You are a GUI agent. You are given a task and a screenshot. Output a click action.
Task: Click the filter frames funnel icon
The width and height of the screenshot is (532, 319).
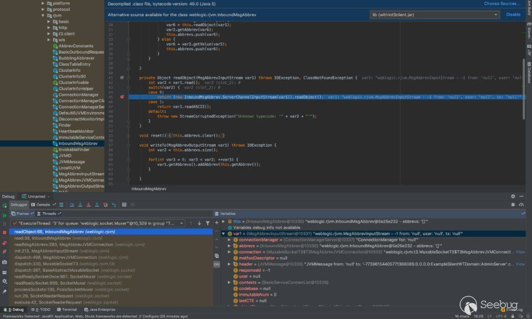coord(208,223)
